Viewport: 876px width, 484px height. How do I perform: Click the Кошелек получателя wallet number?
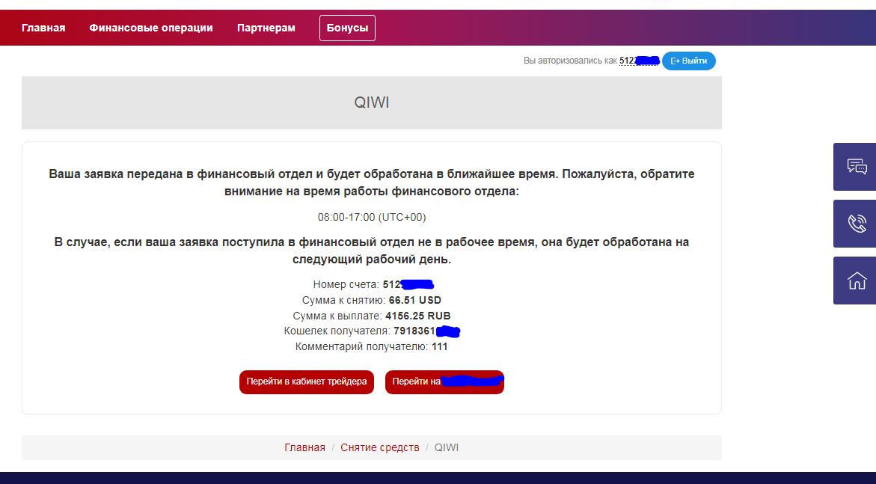[x=427, y=331]
